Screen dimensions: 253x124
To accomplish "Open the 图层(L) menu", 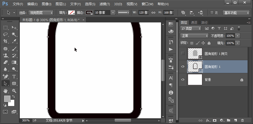I will [x=61, y=4].
